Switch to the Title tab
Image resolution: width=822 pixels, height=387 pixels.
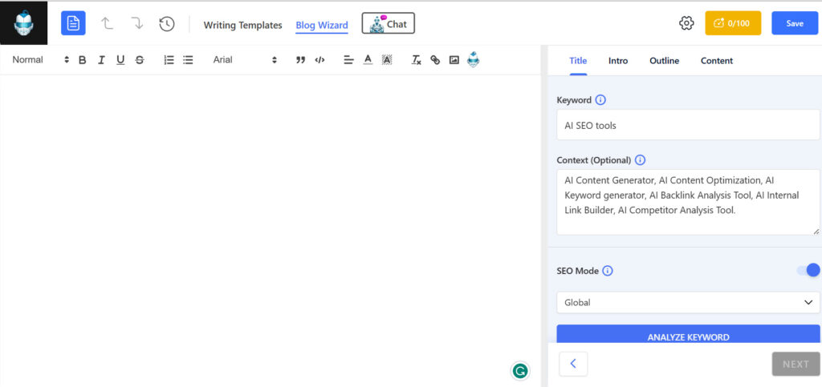click(x=578, y=61)
